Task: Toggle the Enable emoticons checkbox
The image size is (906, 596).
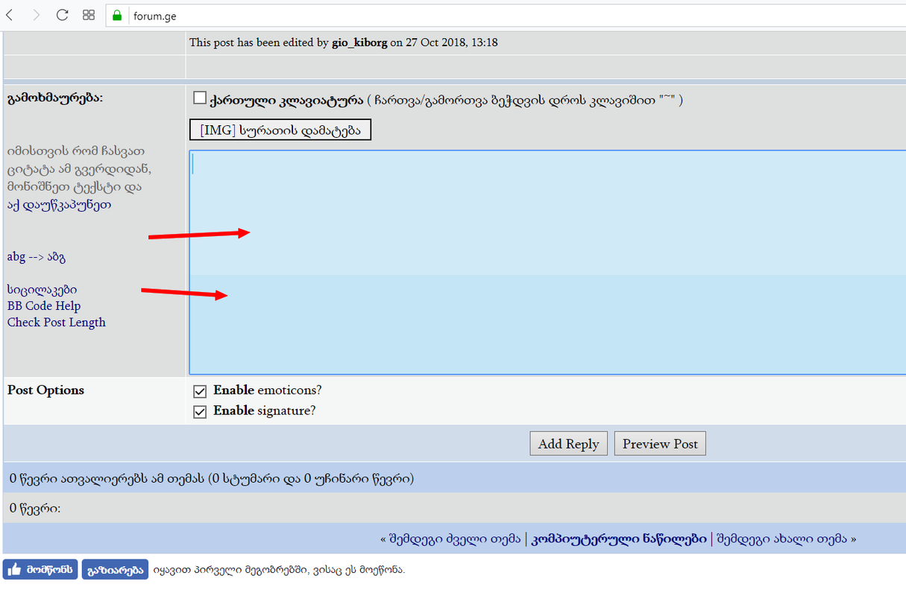Action: [x=200, y=391]
